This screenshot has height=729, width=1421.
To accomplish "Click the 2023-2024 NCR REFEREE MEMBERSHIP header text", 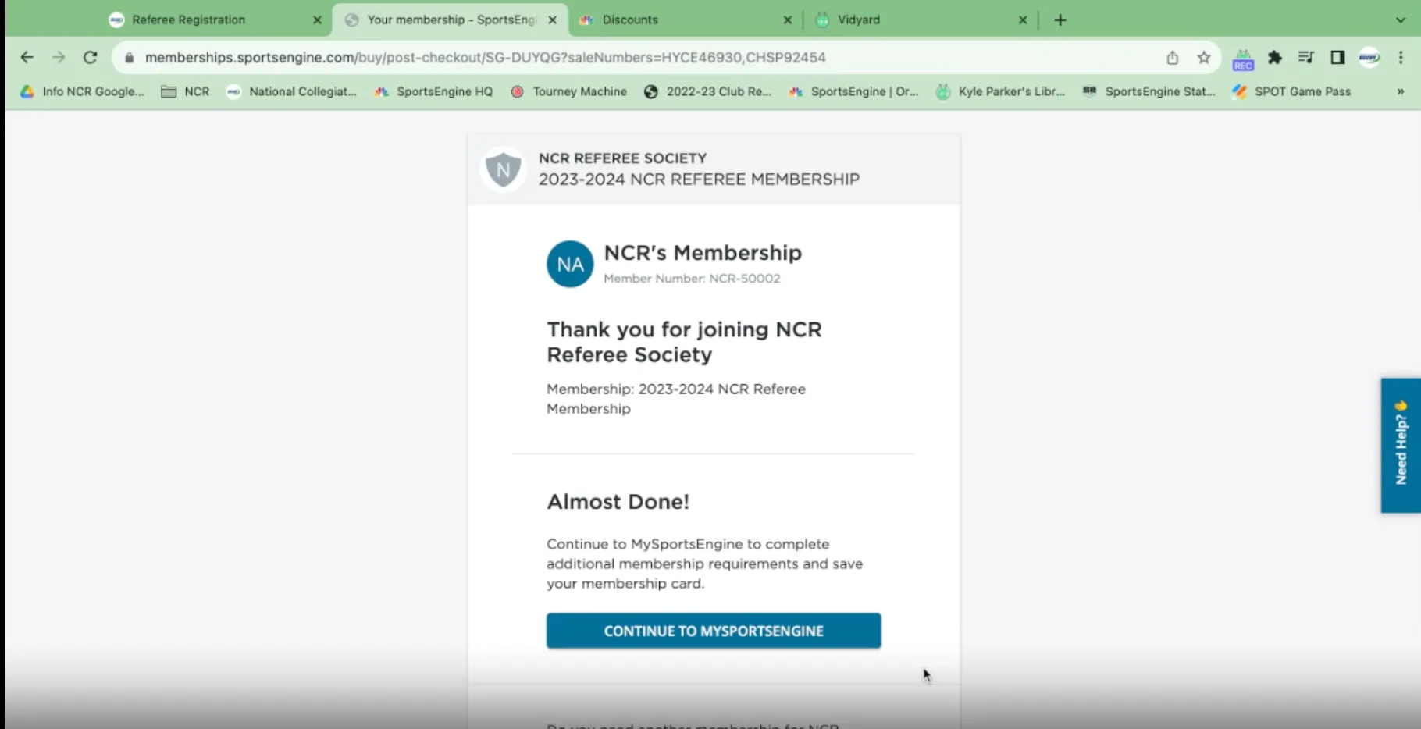I will coord(699,180).
